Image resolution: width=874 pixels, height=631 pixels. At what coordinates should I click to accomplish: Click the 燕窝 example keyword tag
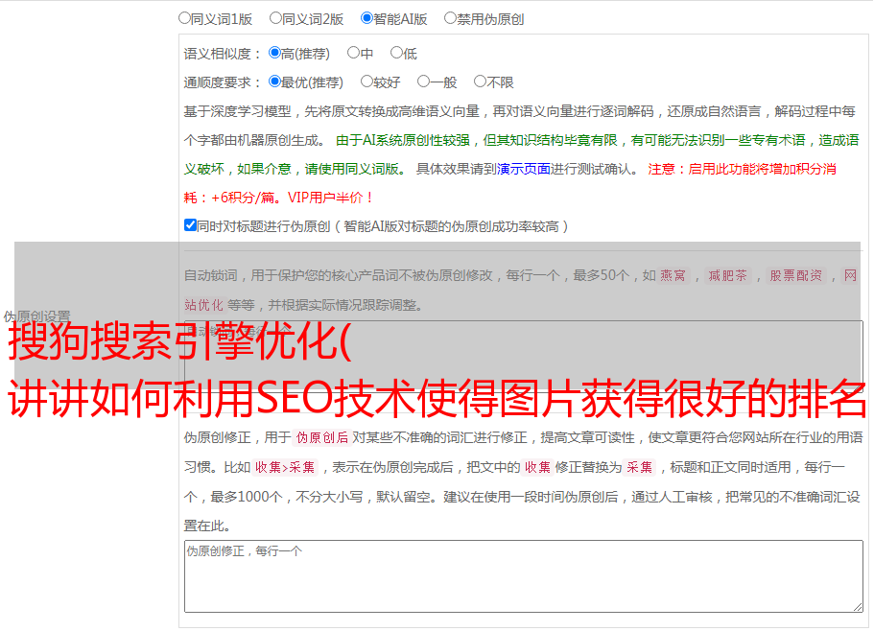[673, 275]
